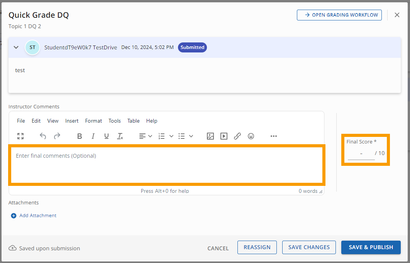Viewport: 410px width, 263px height.
Task: Open the Format menu
Action: click(x=93, y=121)
